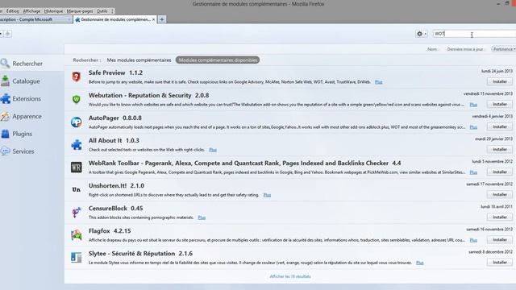Install the Webutation add-on
The height and width of the screenshot is (290, 516).
point(499,104)
